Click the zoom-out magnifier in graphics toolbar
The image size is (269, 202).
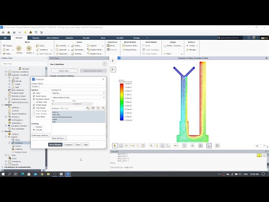157,146
